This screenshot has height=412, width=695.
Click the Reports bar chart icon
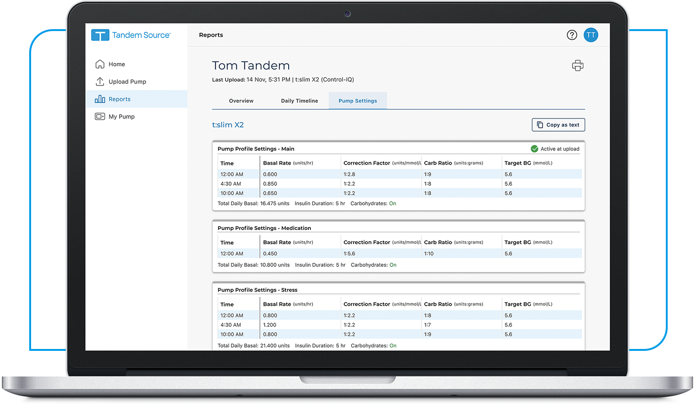point(100,99)
